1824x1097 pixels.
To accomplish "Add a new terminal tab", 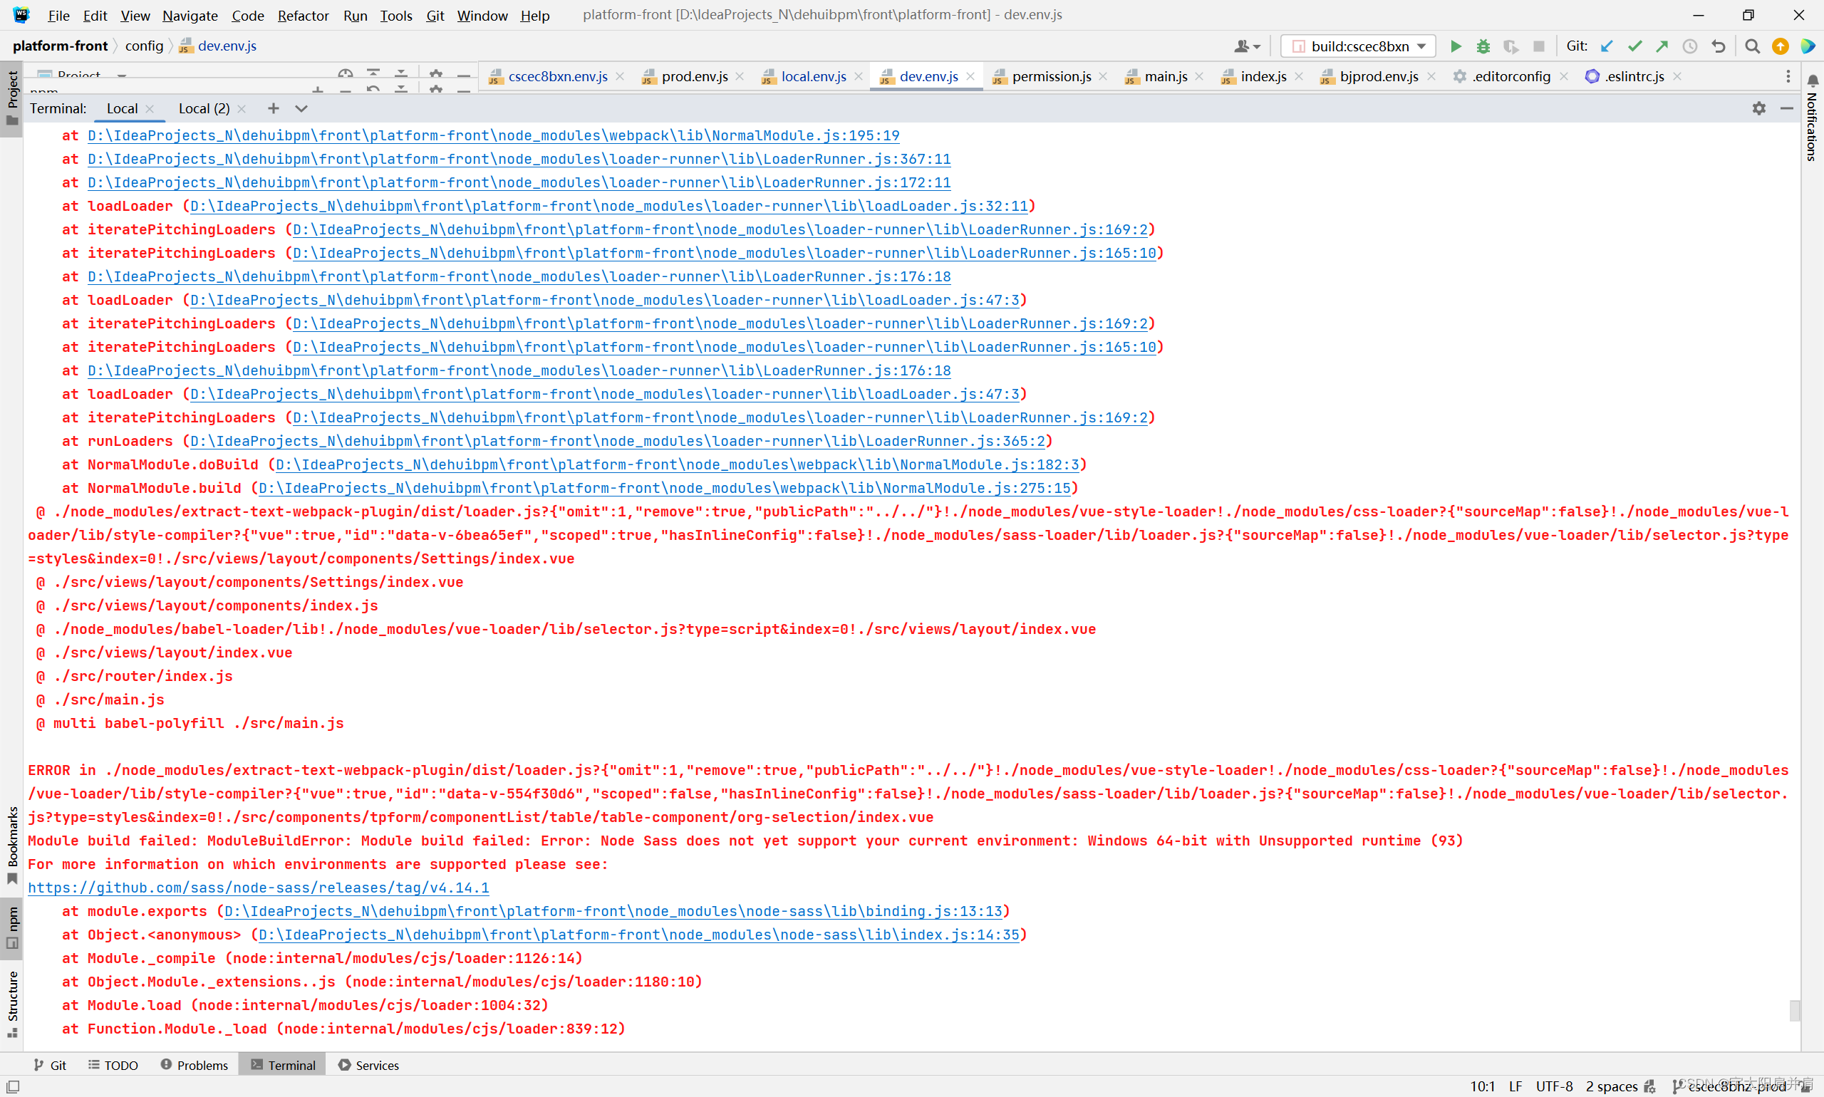I will pos(274,109).
